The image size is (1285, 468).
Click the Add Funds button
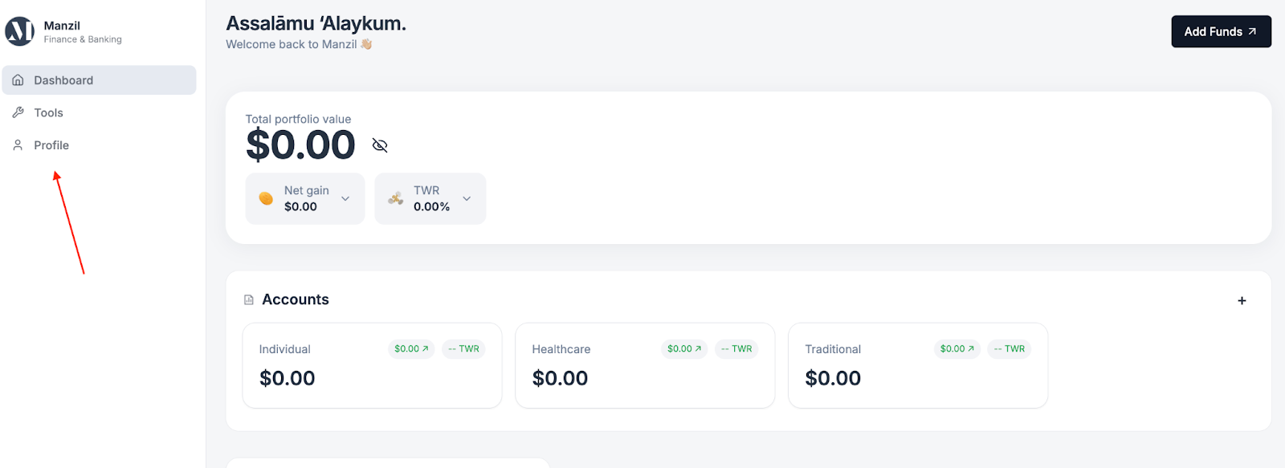(x=1220, y=31)
